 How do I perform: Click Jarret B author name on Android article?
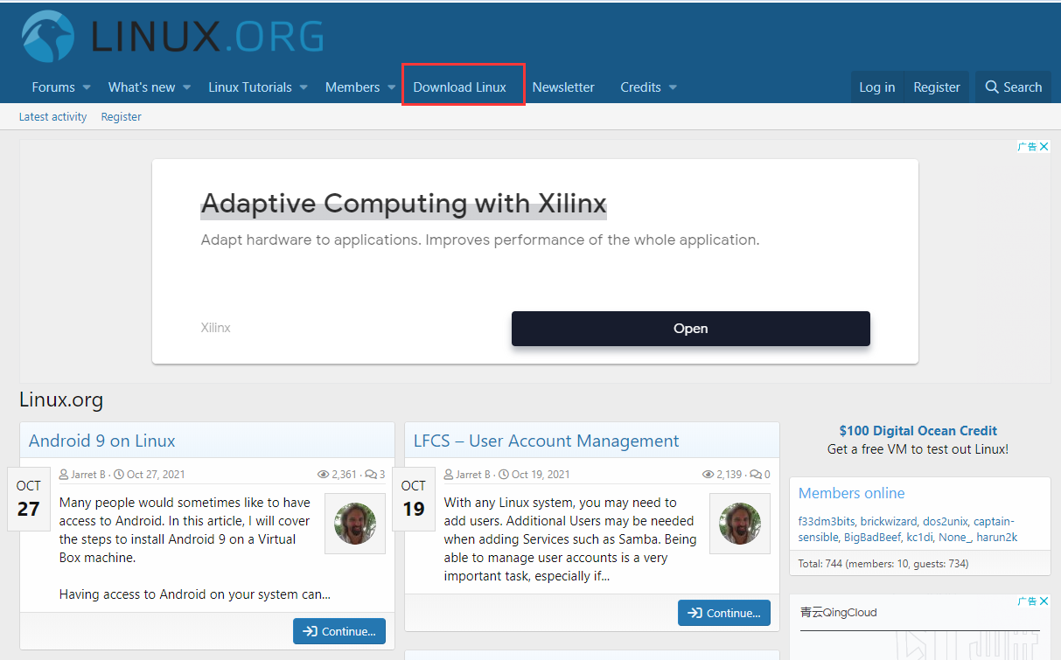pos(89,475)
